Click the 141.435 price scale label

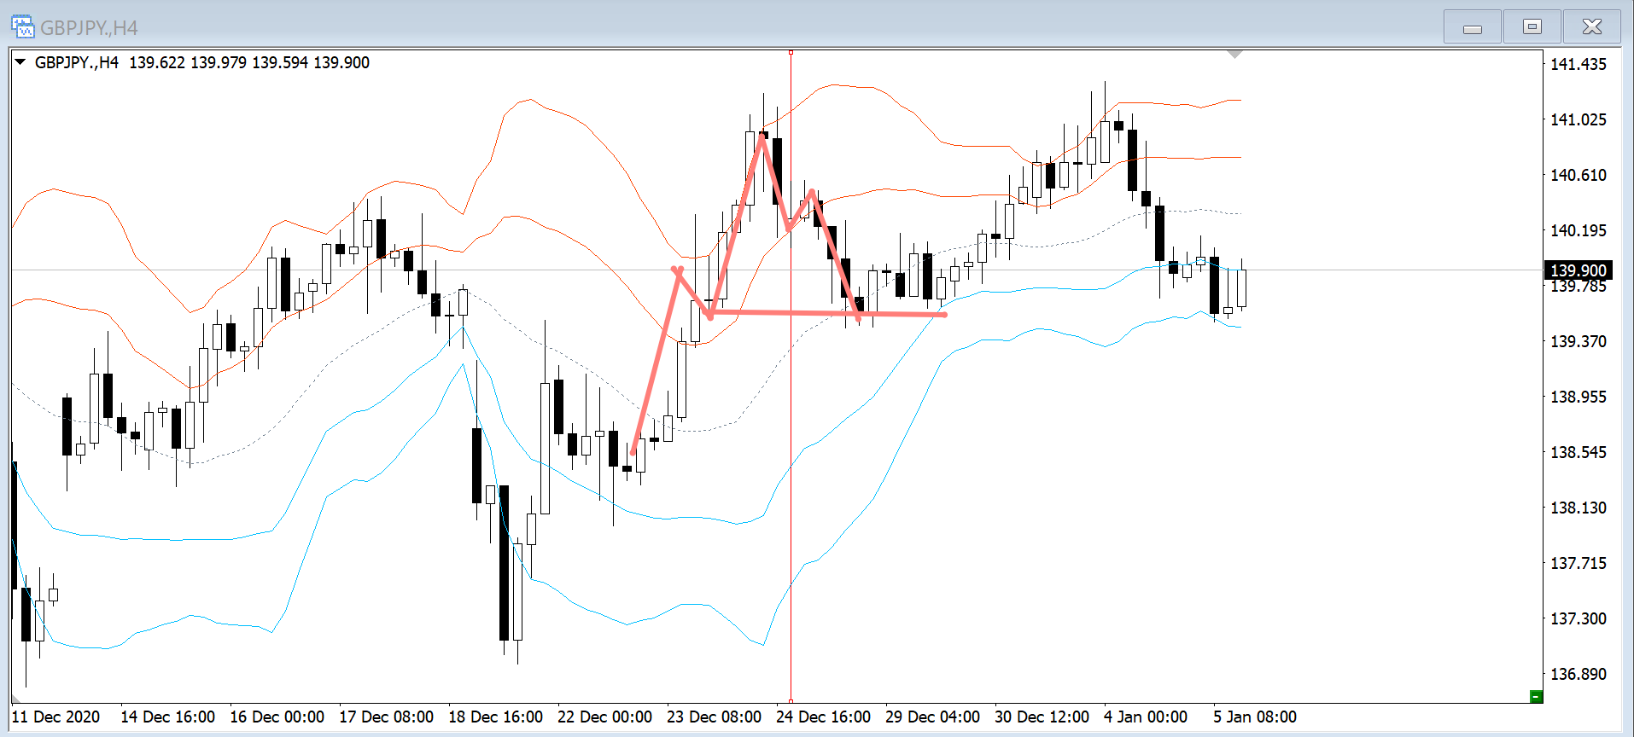point(1578,64)
